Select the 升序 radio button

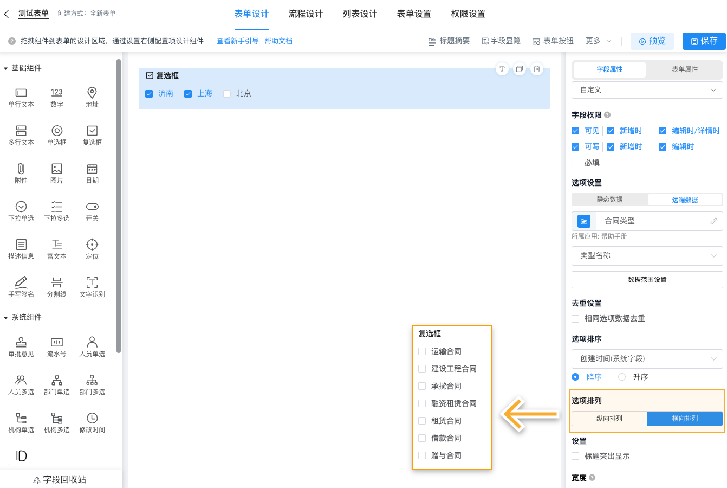pos(621,376)
